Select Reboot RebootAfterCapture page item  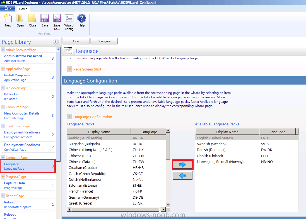click(x=28, y=205)
